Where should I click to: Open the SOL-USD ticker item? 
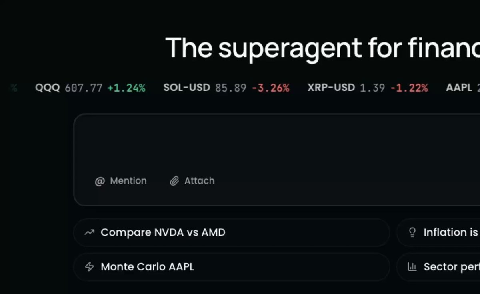pos(226,88)
